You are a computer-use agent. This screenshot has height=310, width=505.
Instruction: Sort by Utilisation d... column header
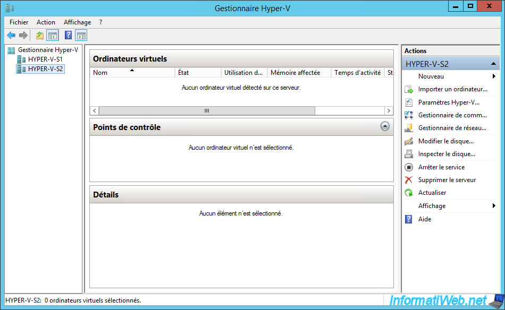(244, 73)
